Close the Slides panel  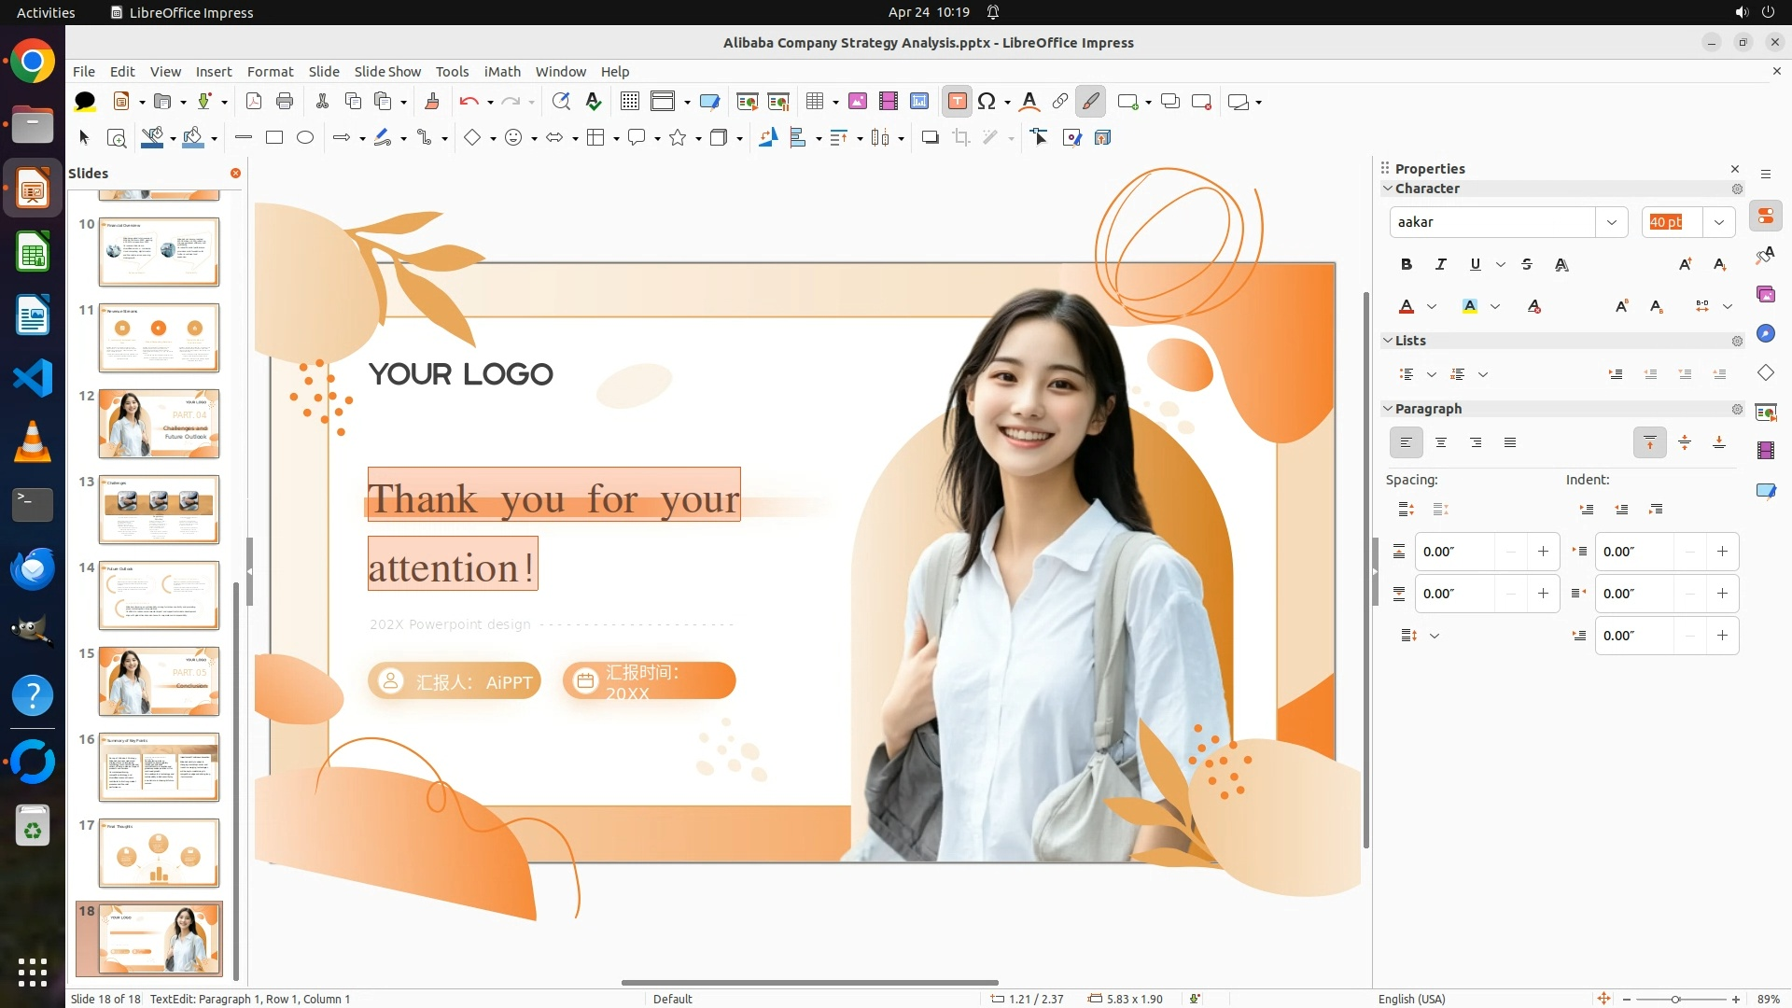click(x=235, y=174)
